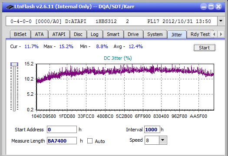Switch to the Smart tab
This screenshot has height=156, width=228.
click(x=113, y=34)
